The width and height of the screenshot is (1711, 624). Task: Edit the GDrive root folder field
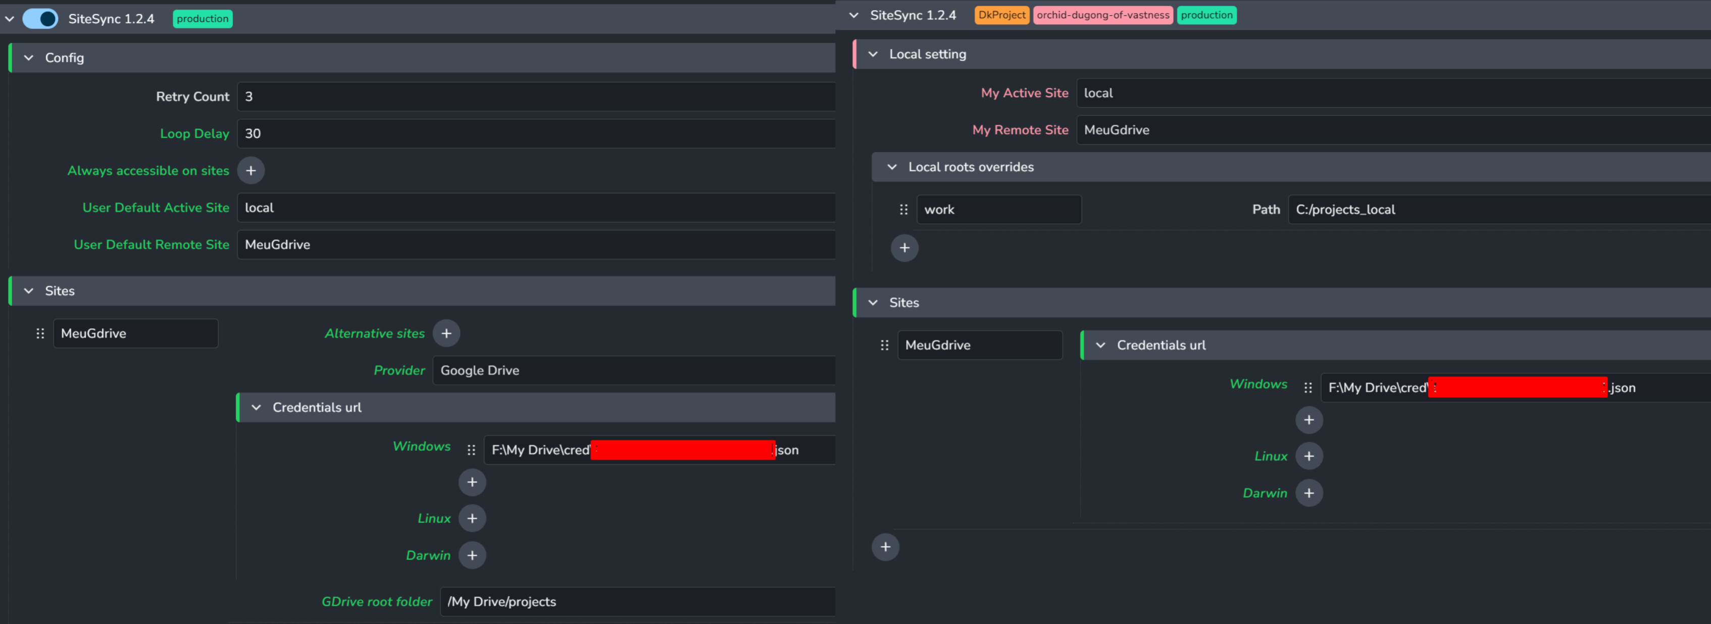pyautogui.click(x=638, y=602)
